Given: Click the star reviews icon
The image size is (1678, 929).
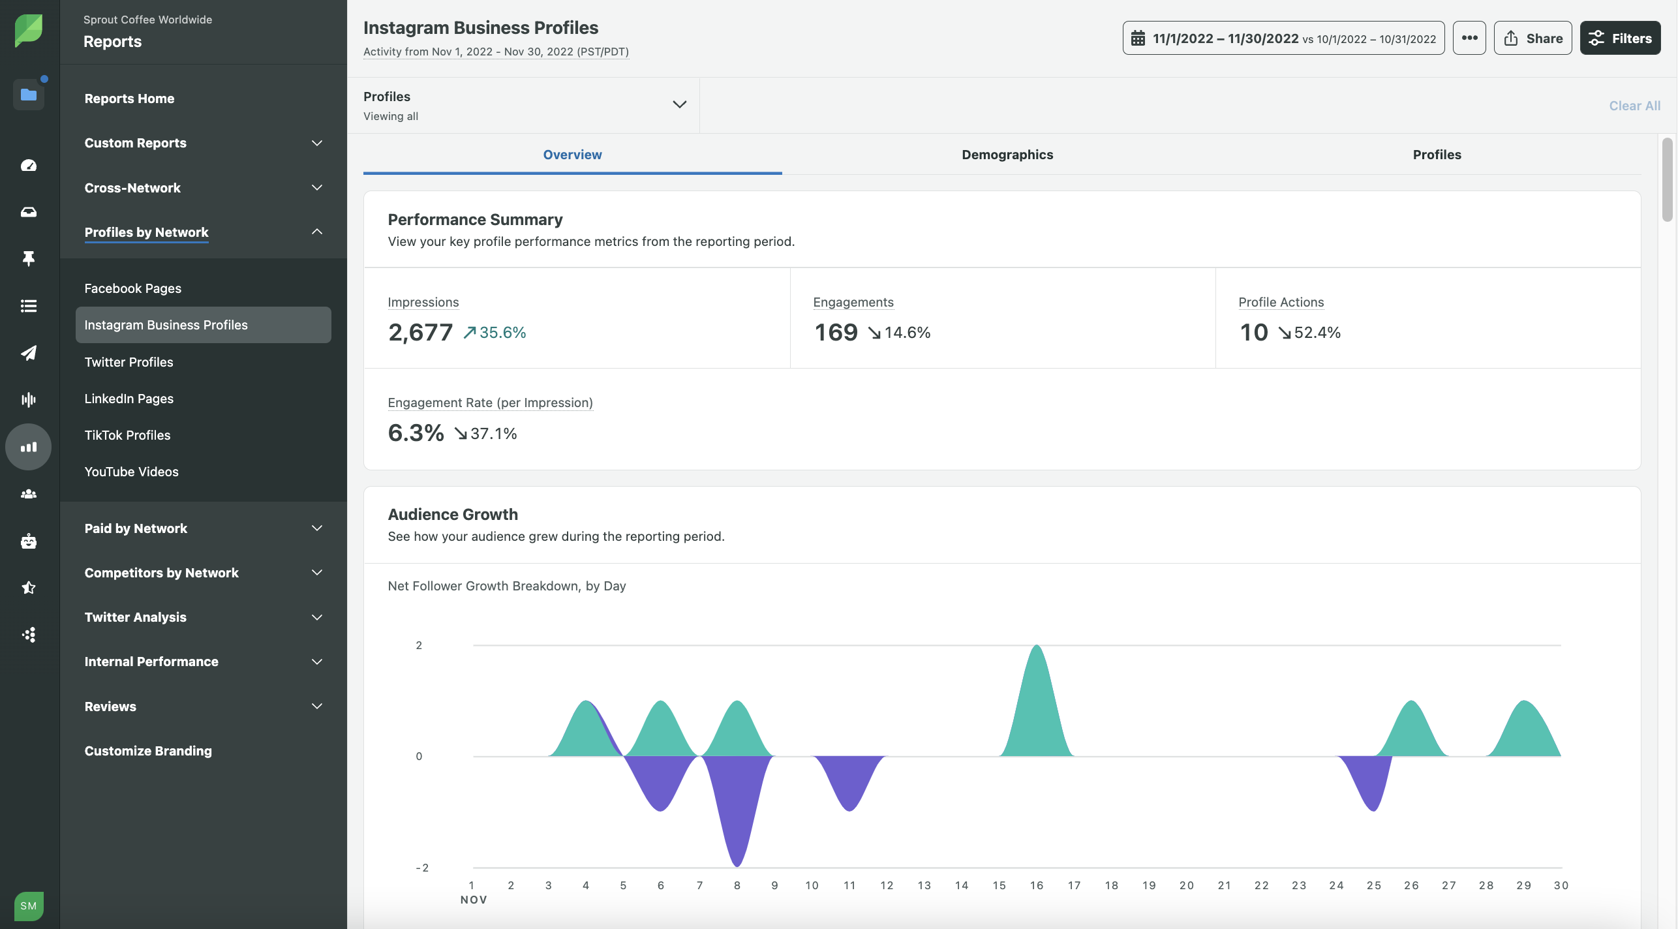Looking at the screenshot, I should click(x=29, y=588).
